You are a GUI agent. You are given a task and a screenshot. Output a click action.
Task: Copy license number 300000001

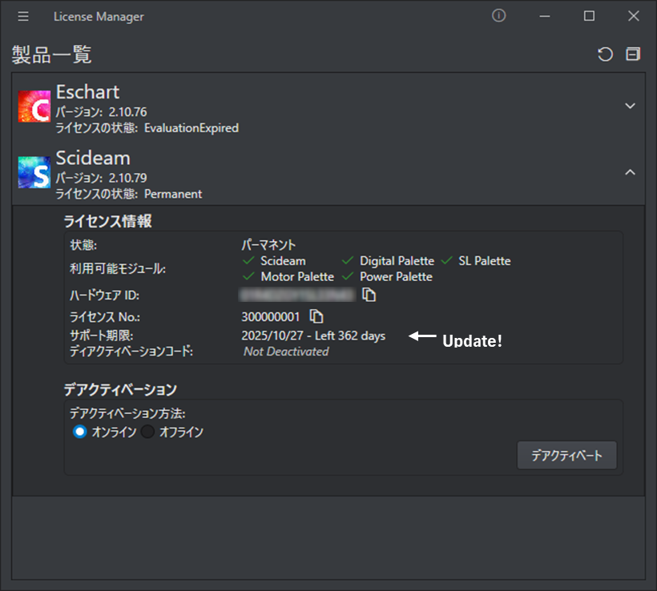tap(316, 316)
